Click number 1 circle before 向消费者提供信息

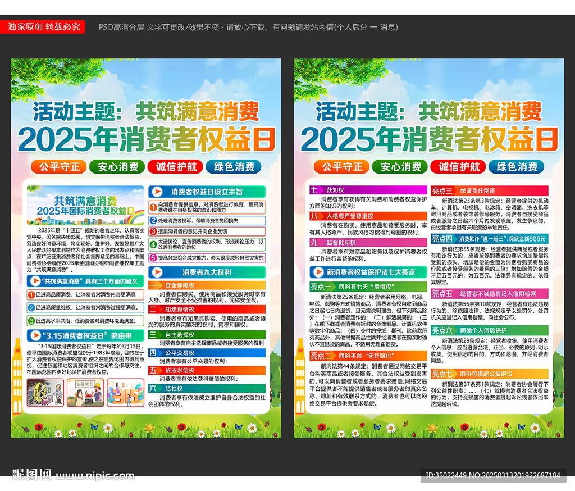(153, 207)
